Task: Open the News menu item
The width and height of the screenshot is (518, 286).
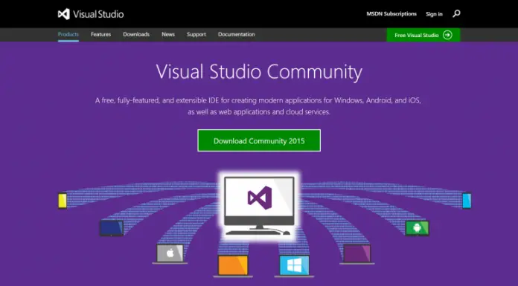Action: 168,34
